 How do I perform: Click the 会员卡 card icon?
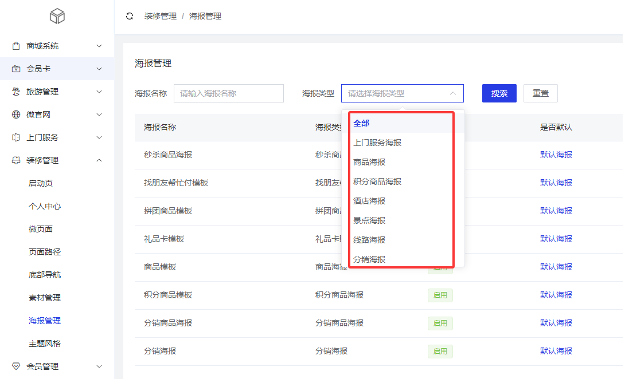(16, 69)
